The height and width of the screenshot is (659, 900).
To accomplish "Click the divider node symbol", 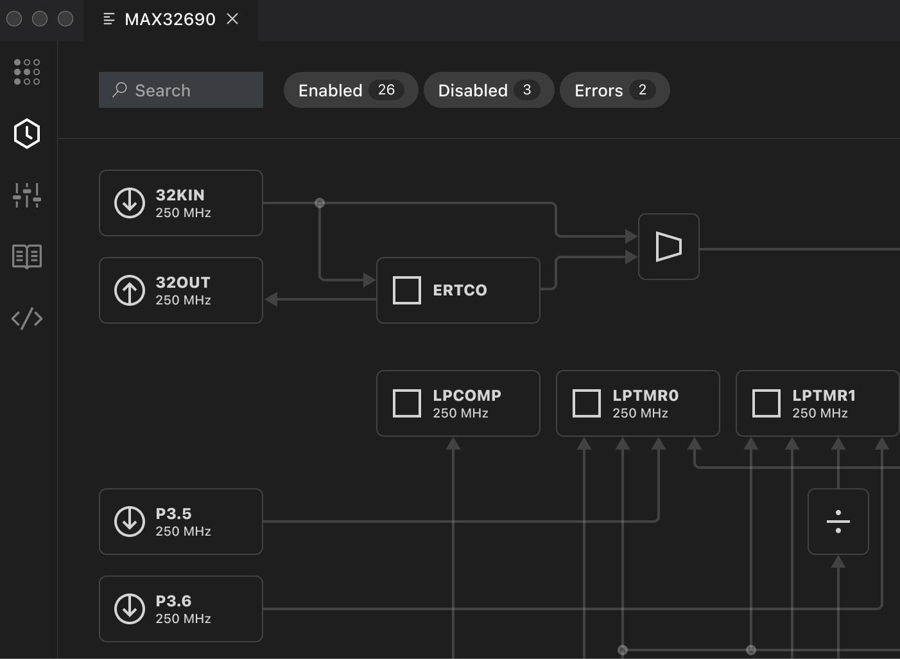I will pos(838,522).
